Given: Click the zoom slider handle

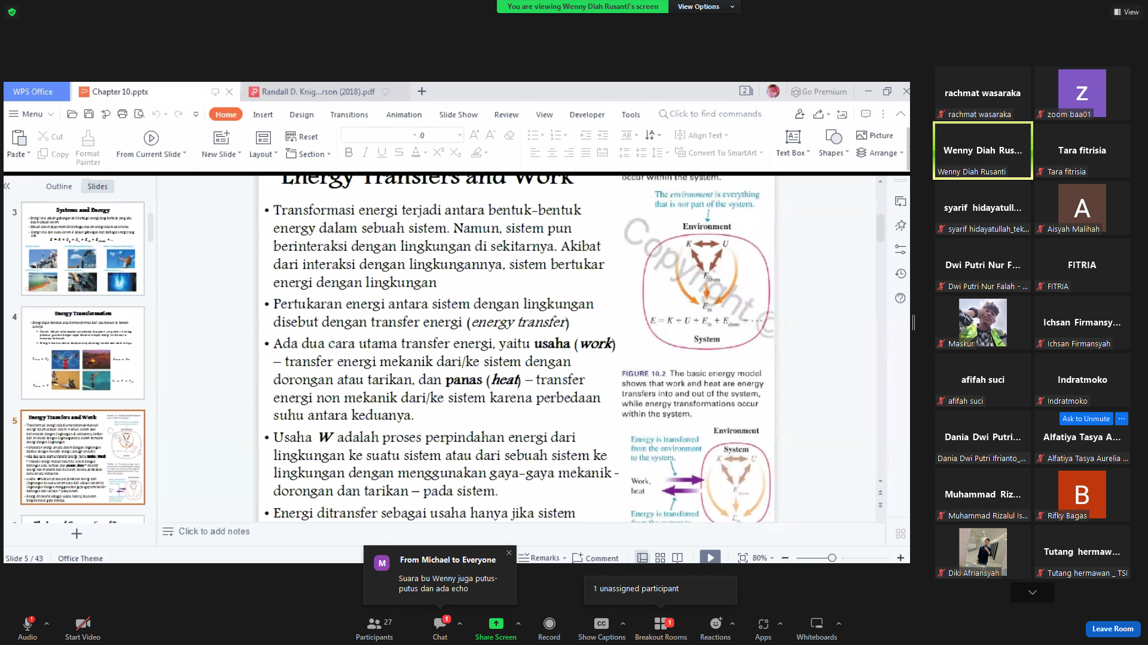Looking at the screenshot, I should (832, 558).
